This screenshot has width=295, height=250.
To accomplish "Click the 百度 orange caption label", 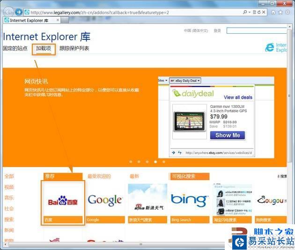I will (x=63, y=220).
